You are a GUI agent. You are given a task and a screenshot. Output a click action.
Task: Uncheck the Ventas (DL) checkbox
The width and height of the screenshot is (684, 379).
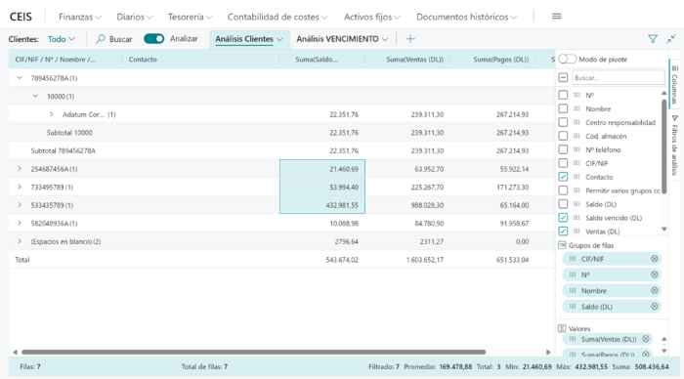563,232
